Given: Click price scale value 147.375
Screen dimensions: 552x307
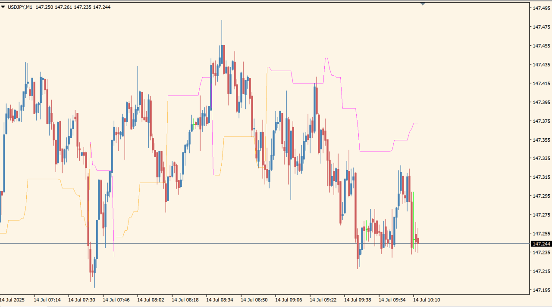Looking at the screenshot, I should 541,121.
